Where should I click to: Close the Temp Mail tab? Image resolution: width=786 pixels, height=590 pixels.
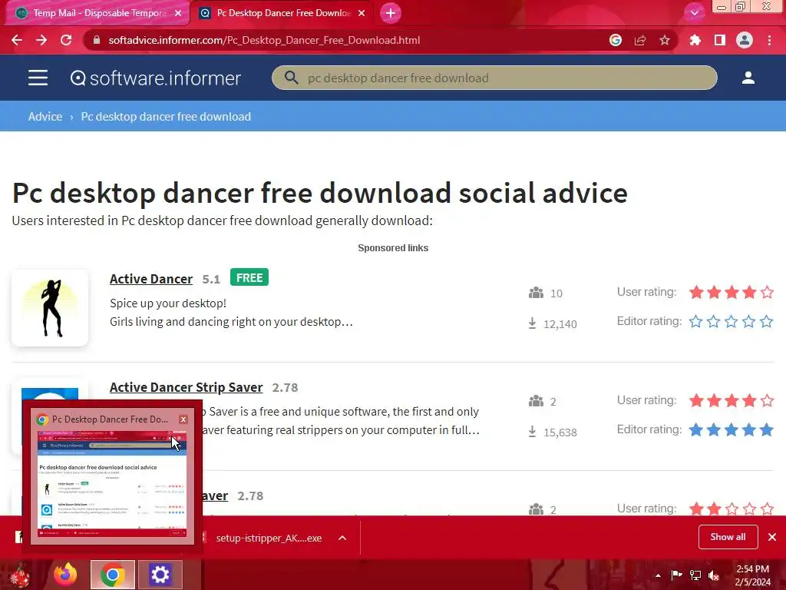point(178,13)
